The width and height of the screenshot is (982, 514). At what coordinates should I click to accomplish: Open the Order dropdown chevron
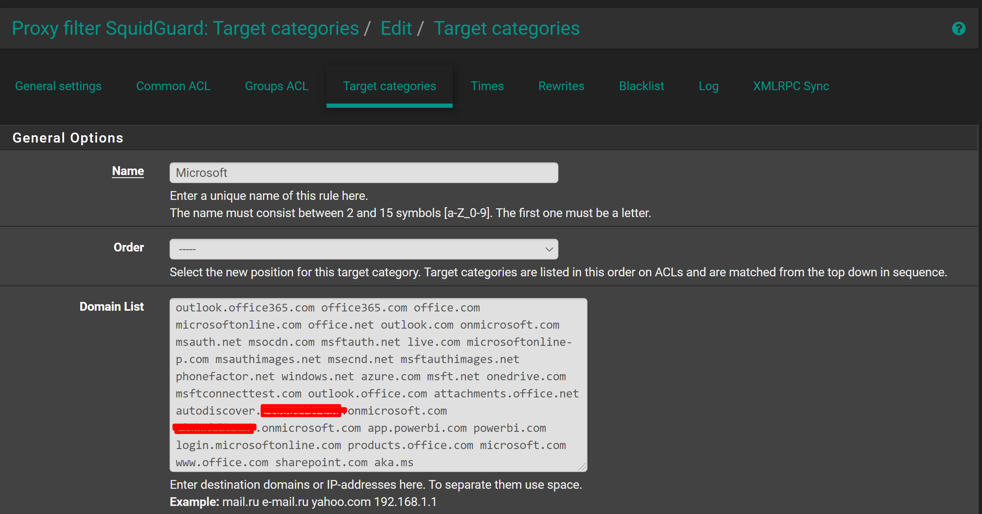[549, 249]
